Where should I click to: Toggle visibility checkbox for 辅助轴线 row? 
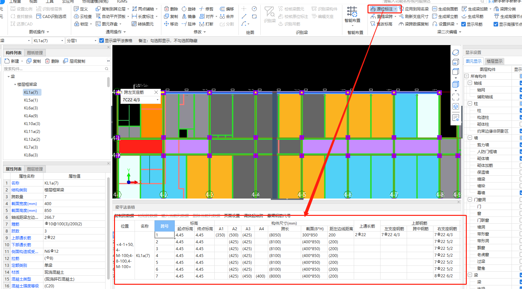(521, 97)
